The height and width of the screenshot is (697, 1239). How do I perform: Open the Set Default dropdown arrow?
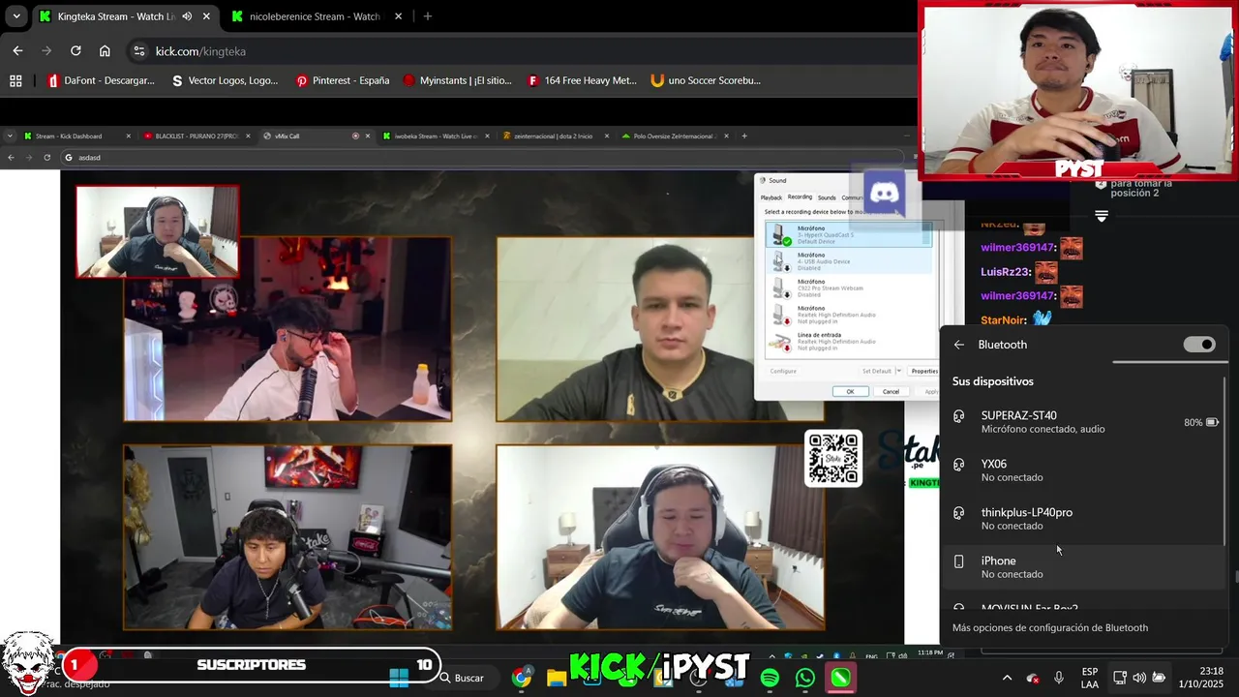click(899, 371)
